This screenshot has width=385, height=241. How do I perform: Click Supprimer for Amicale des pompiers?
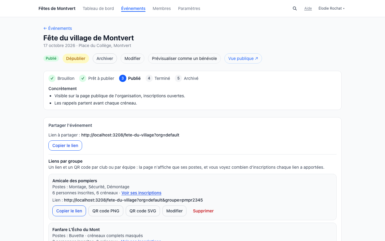pyautogui.click(x=203, y=211)
